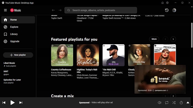193x108 pixels.
Task: Go forward with the right arrow
Action: [60, 10]
